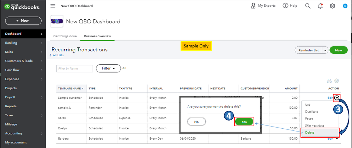Open the settings gear in header

[x=332, y=6]
